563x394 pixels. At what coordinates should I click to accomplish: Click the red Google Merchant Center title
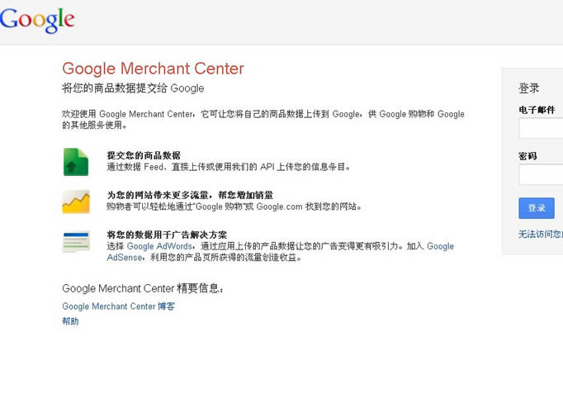tap(153, 69)
